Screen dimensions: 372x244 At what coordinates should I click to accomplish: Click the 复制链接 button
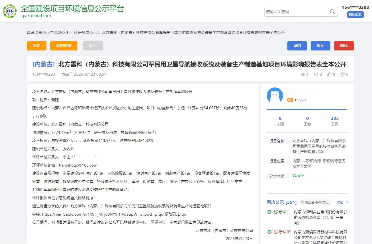point(64,46)
